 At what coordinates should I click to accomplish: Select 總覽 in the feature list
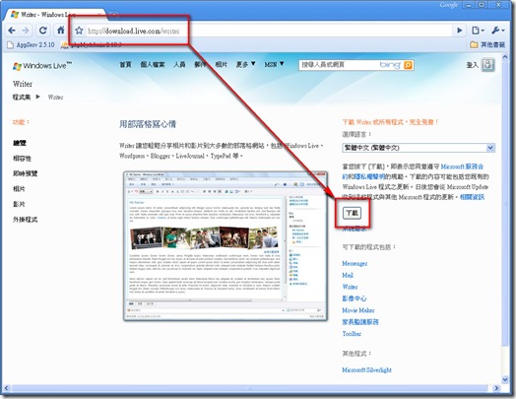pos(20,143)
